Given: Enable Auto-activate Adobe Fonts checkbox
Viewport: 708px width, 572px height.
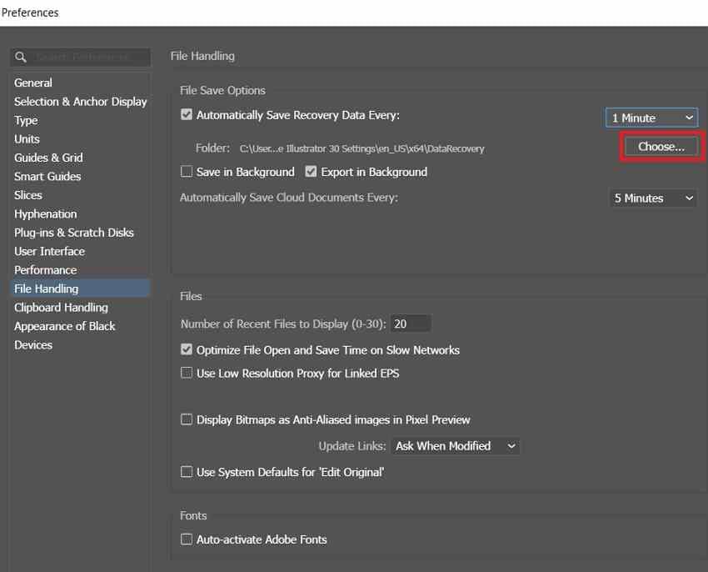Looking at the screenshot, I should [x=187, y=539].
